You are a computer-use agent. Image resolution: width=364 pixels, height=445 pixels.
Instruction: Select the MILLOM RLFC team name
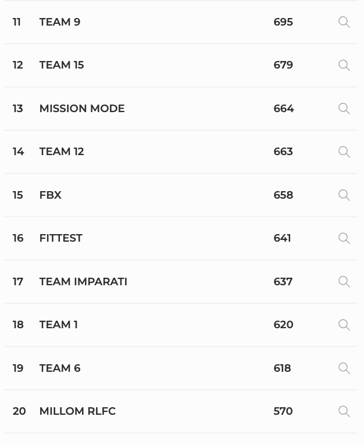[77, 411]
